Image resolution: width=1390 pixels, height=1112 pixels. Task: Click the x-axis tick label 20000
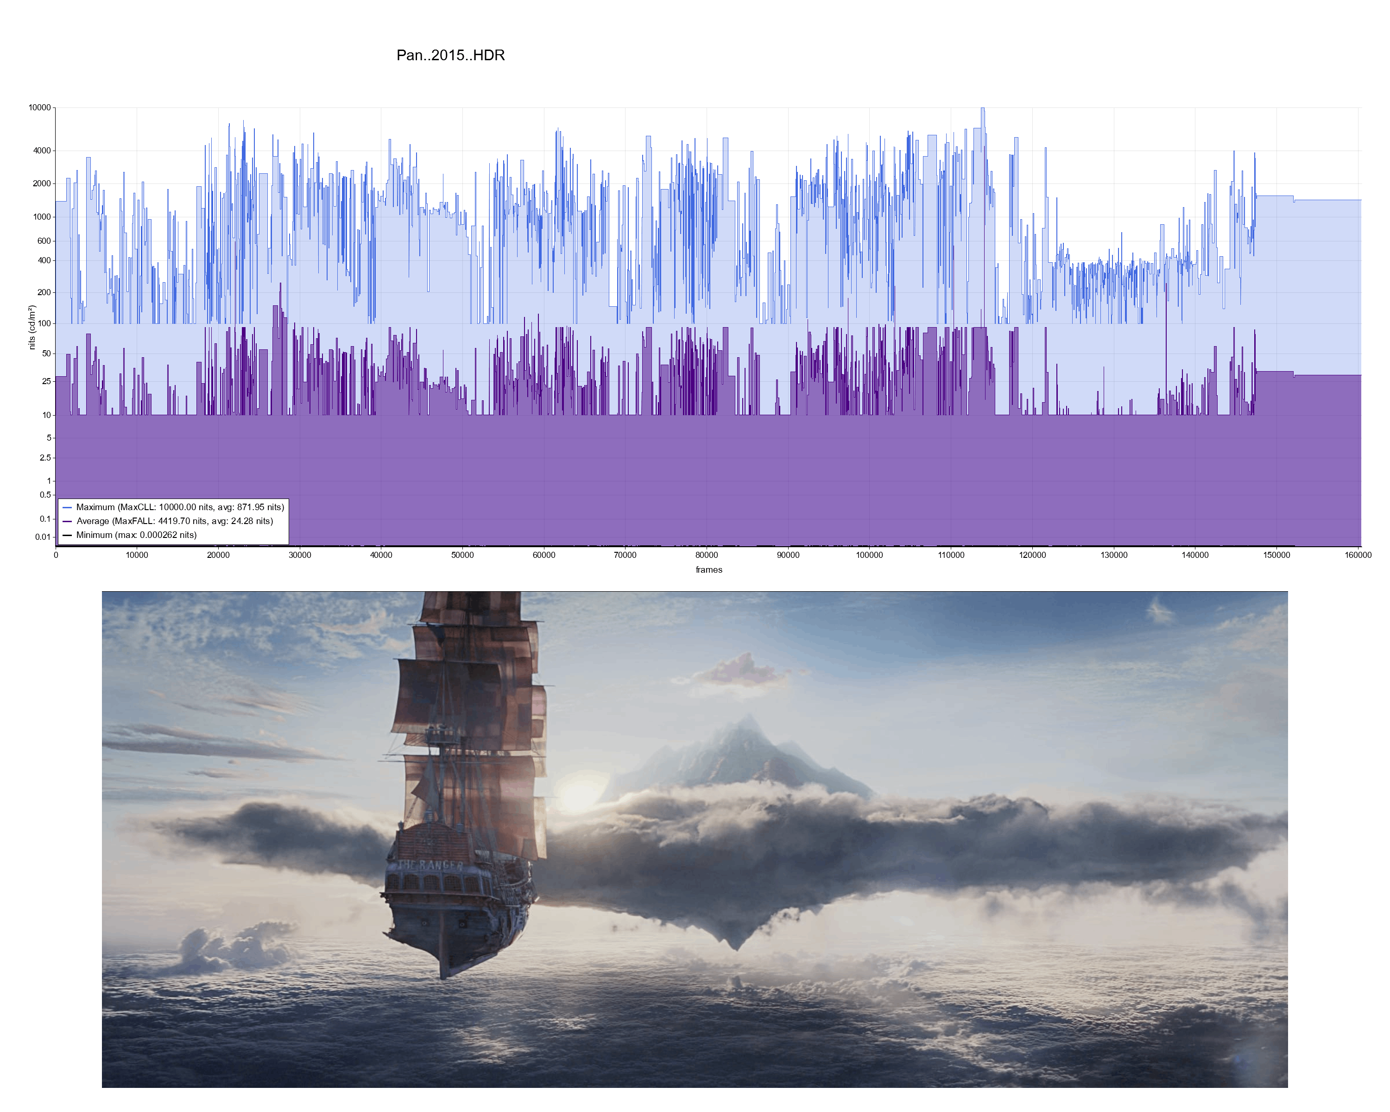(x=218, y=555)
